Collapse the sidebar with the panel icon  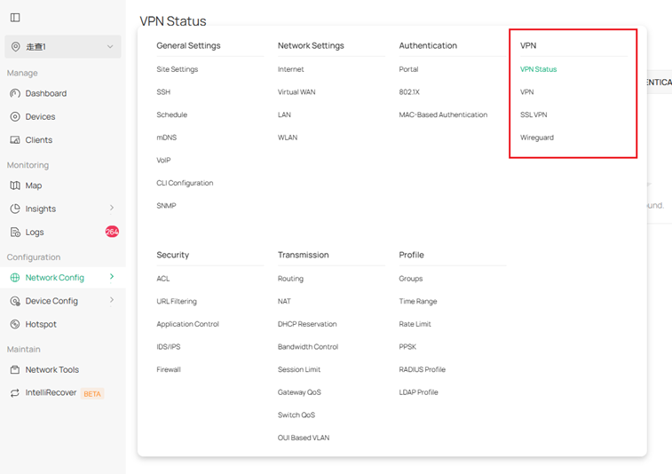click(x=15, y=18)
